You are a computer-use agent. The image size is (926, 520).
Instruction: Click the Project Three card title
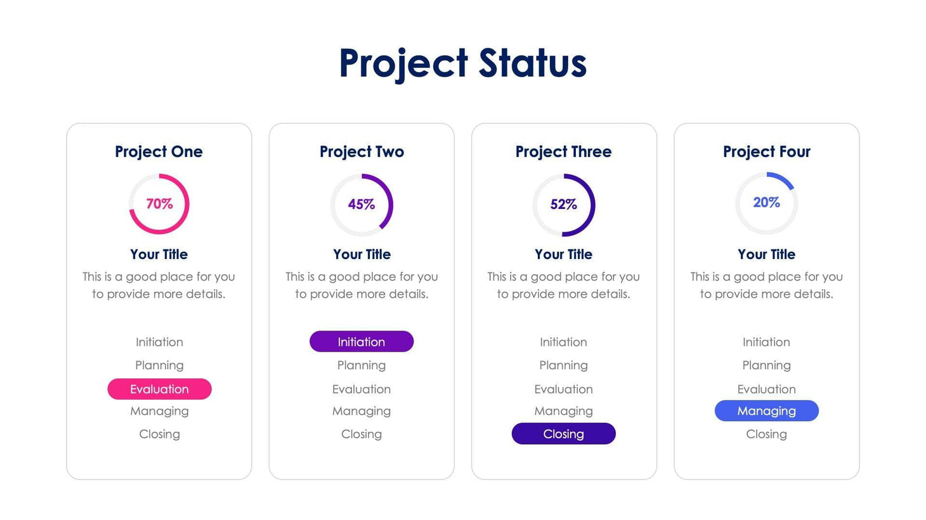(x=563, y=151)
